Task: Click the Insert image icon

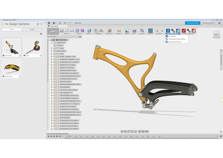Action: pyautogui.click(x=127, y=31)
